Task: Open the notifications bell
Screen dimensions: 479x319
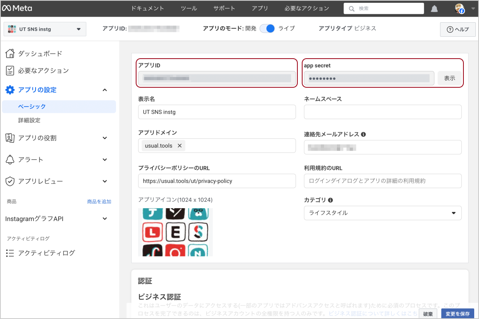Action: [434, 9]
